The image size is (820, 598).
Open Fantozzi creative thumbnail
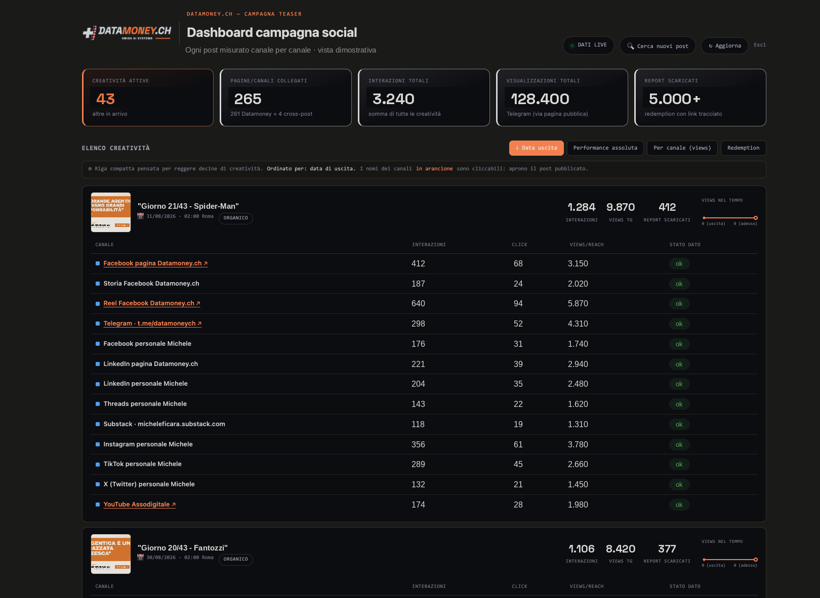111,554
